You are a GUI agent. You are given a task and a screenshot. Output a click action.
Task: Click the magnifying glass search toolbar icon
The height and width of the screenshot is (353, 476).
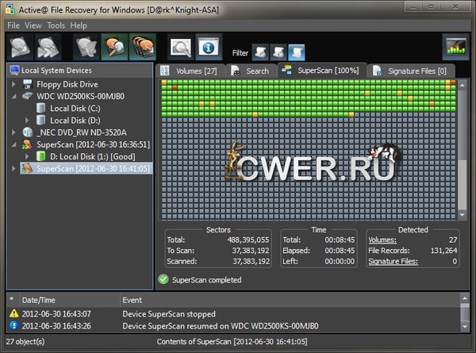[x=182, y=48]
